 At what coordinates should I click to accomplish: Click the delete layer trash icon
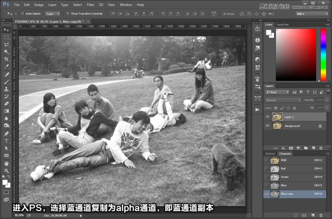321,148
